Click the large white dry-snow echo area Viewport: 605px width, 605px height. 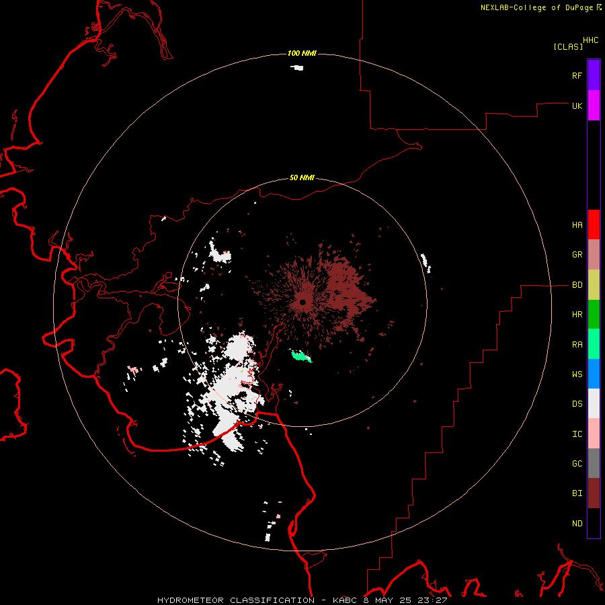tap(231, 390)
